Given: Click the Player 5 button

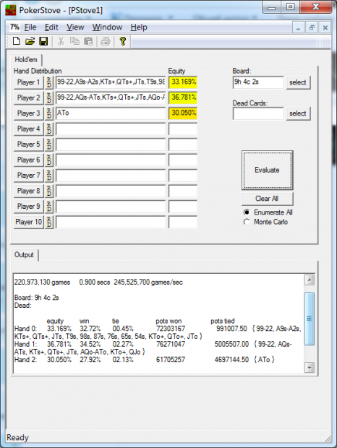Looking at the screenshot, I should click(x=29, y=145).
